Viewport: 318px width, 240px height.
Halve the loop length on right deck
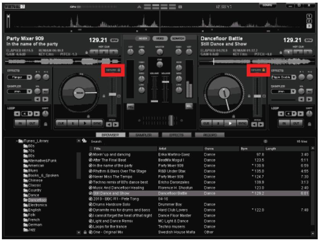click(281, 114)
